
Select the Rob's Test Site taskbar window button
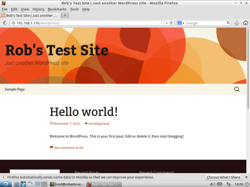point(104,184)
